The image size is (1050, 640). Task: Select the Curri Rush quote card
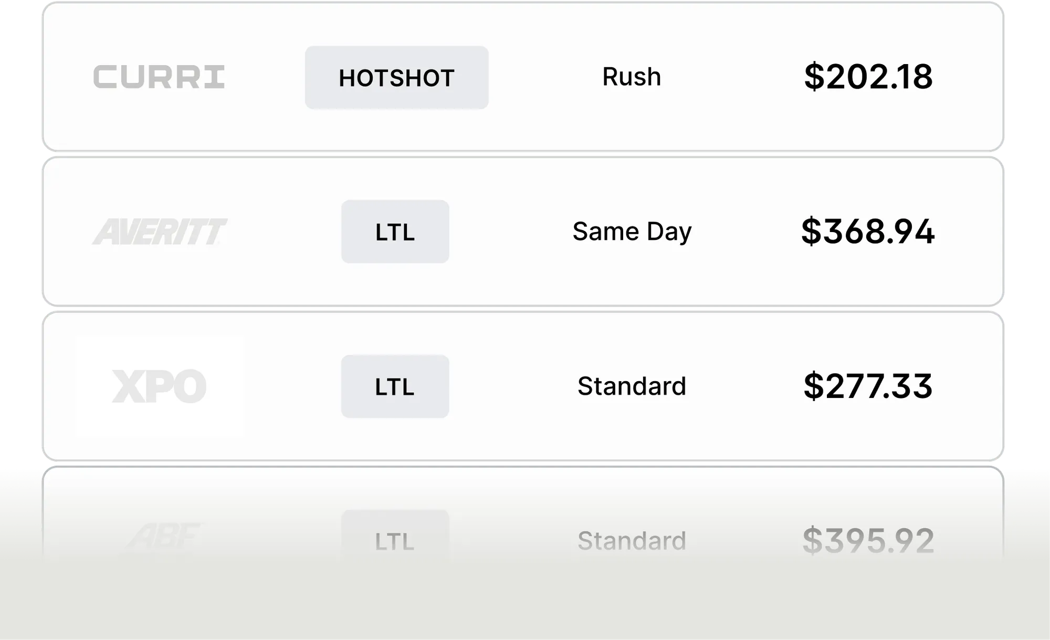(x=523, y=77)
